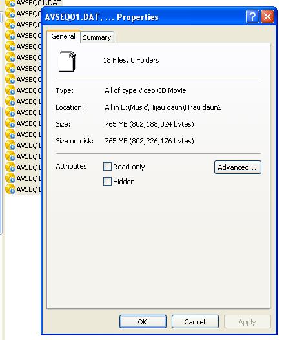Click the multiple files icon in Properties
This screenshot has width=284, height=340.
(67, 61)
